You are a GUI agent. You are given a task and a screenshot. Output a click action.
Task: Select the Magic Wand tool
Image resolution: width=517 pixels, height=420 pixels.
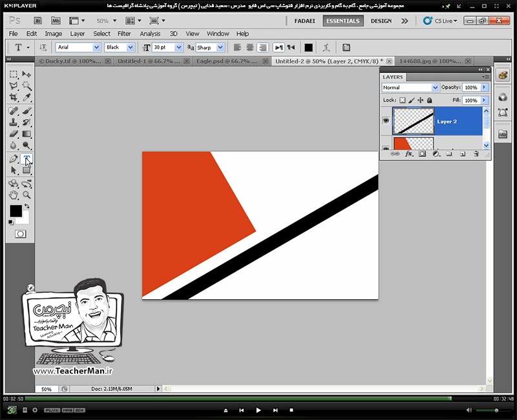pos(26,86)
